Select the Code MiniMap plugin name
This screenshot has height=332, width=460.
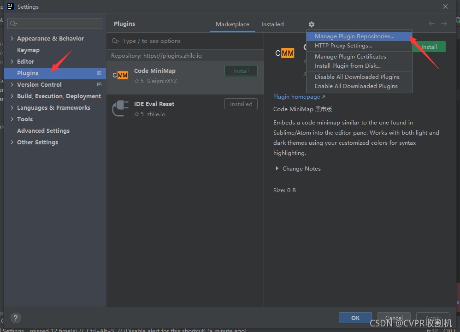[154, 71]
